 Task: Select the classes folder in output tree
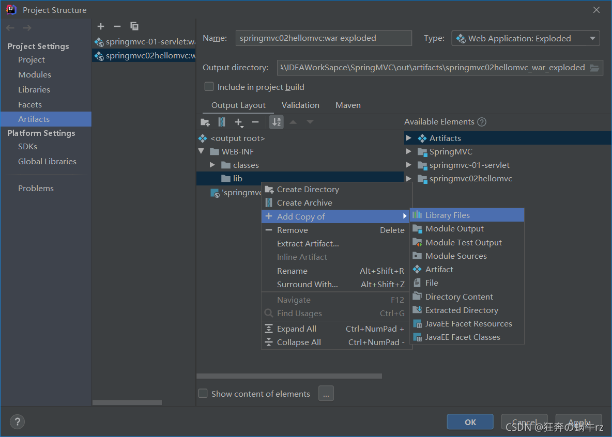(x=246, y=165)
